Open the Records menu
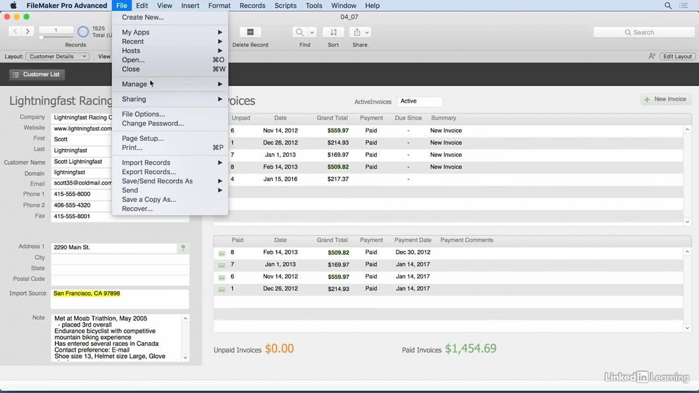This screenshot has height=393, width=699. 252,5
